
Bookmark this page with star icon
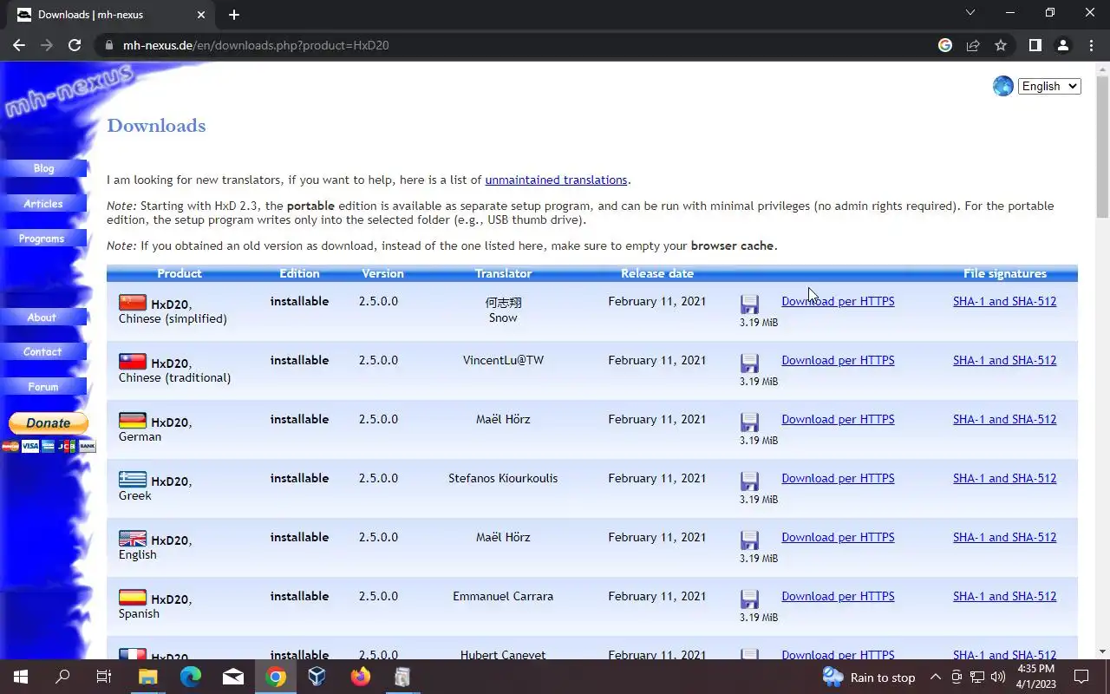1001,45
